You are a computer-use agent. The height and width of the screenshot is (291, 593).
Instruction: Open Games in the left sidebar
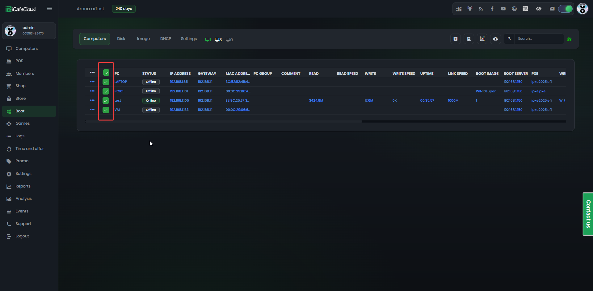pos(23,123)
